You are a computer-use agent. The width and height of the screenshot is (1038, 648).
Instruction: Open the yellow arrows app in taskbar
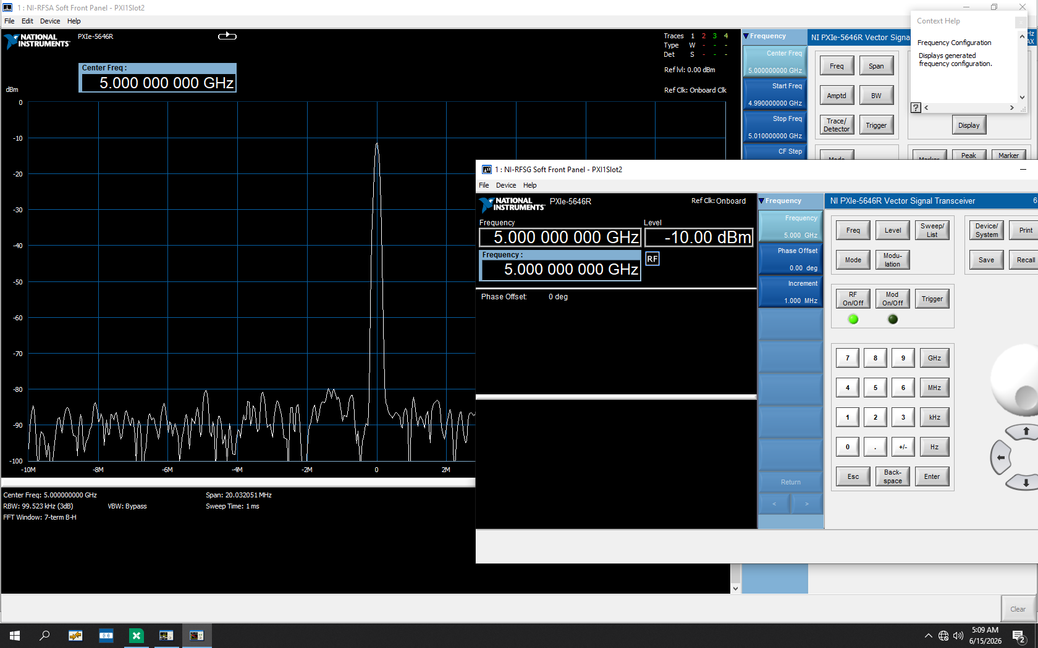click(75, 636)
